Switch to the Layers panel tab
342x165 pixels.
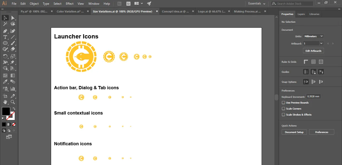click(301, 14)
